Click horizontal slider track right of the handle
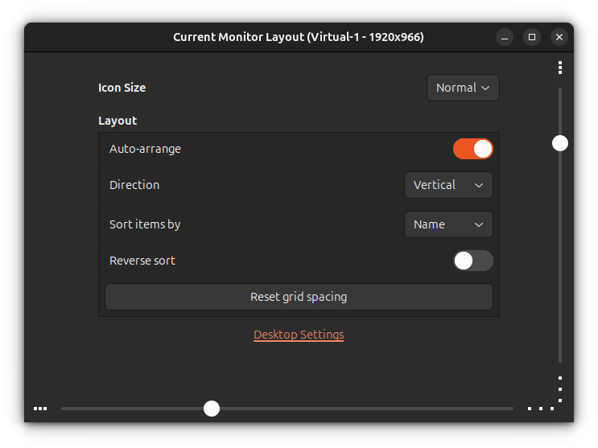 click(362, 409)
